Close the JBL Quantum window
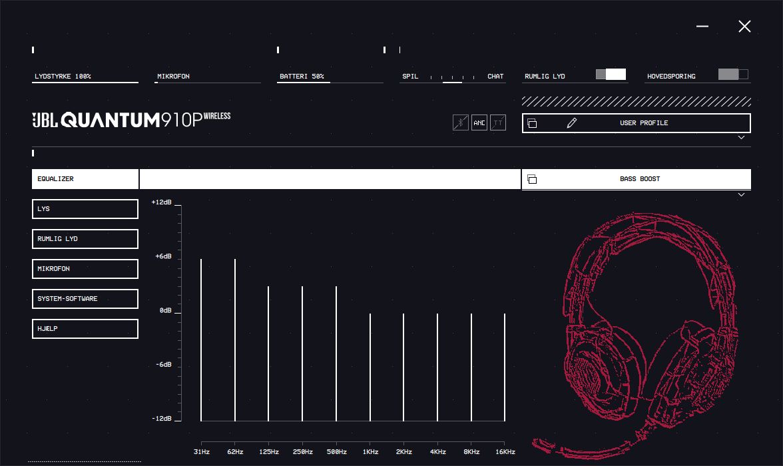Viewport: 783px width, 466px height. [744, 27]
